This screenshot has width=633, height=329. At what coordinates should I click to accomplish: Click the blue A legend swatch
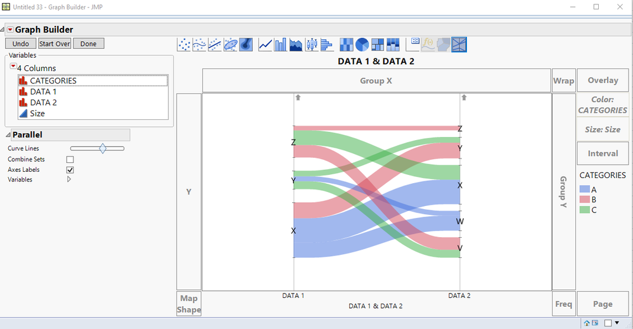click(585, 189)
